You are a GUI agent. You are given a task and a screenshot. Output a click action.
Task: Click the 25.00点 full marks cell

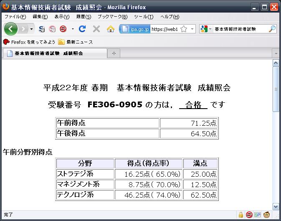200,174
